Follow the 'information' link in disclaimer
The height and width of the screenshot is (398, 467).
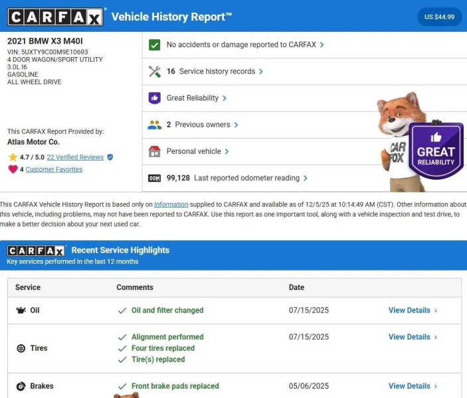171,204
